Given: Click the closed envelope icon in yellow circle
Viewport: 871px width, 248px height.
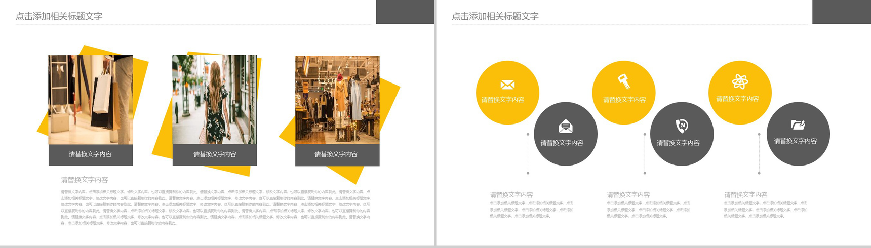Looking at the screenshot, I should coord(507,85).
